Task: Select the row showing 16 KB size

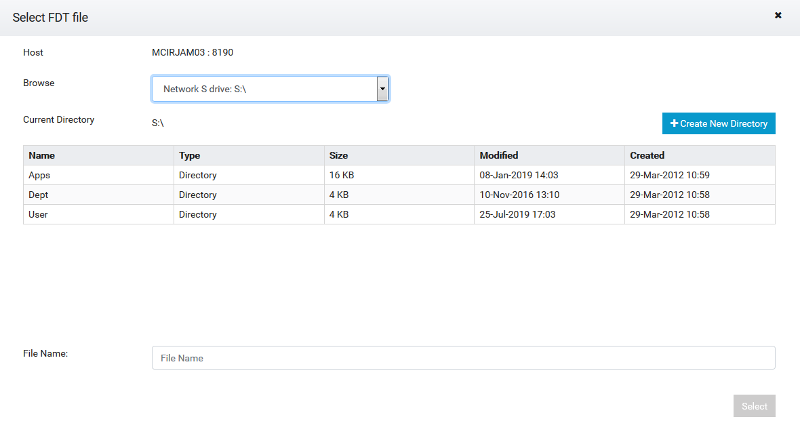Action: (x=400, y=175)
